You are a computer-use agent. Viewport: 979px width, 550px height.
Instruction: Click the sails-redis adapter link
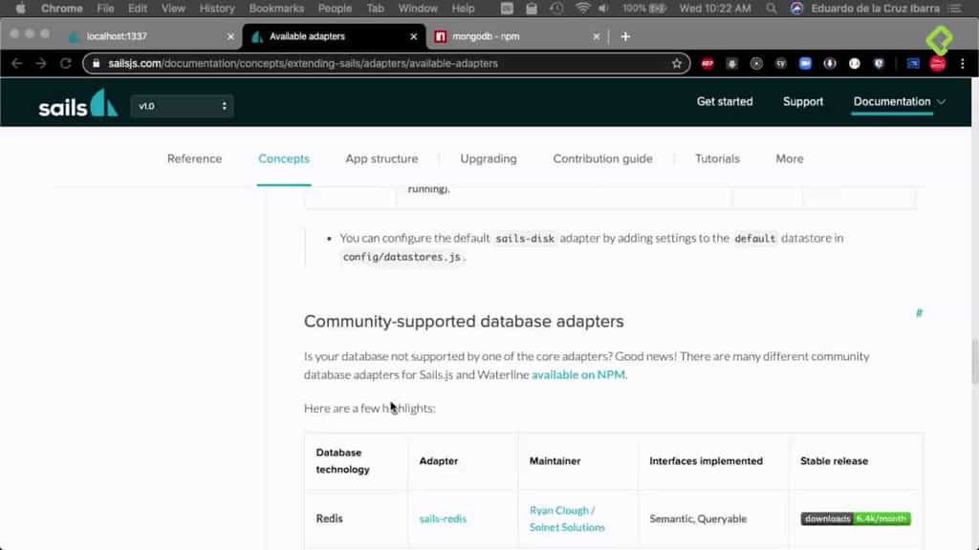(x=443, y=518)
